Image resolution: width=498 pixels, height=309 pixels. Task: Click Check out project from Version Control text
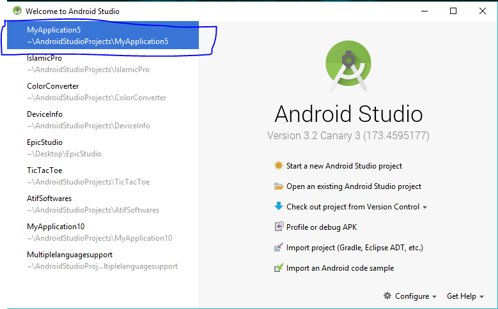pos(352,207)
